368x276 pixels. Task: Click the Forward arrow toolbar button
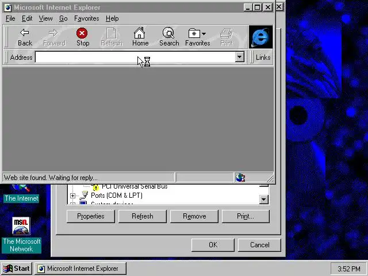pos(54,37)
